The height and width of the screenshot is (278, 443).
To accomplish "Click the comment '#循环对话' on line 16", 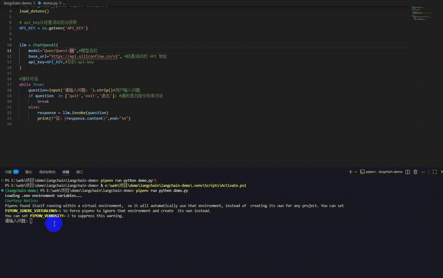I will (x=29, y=79).
